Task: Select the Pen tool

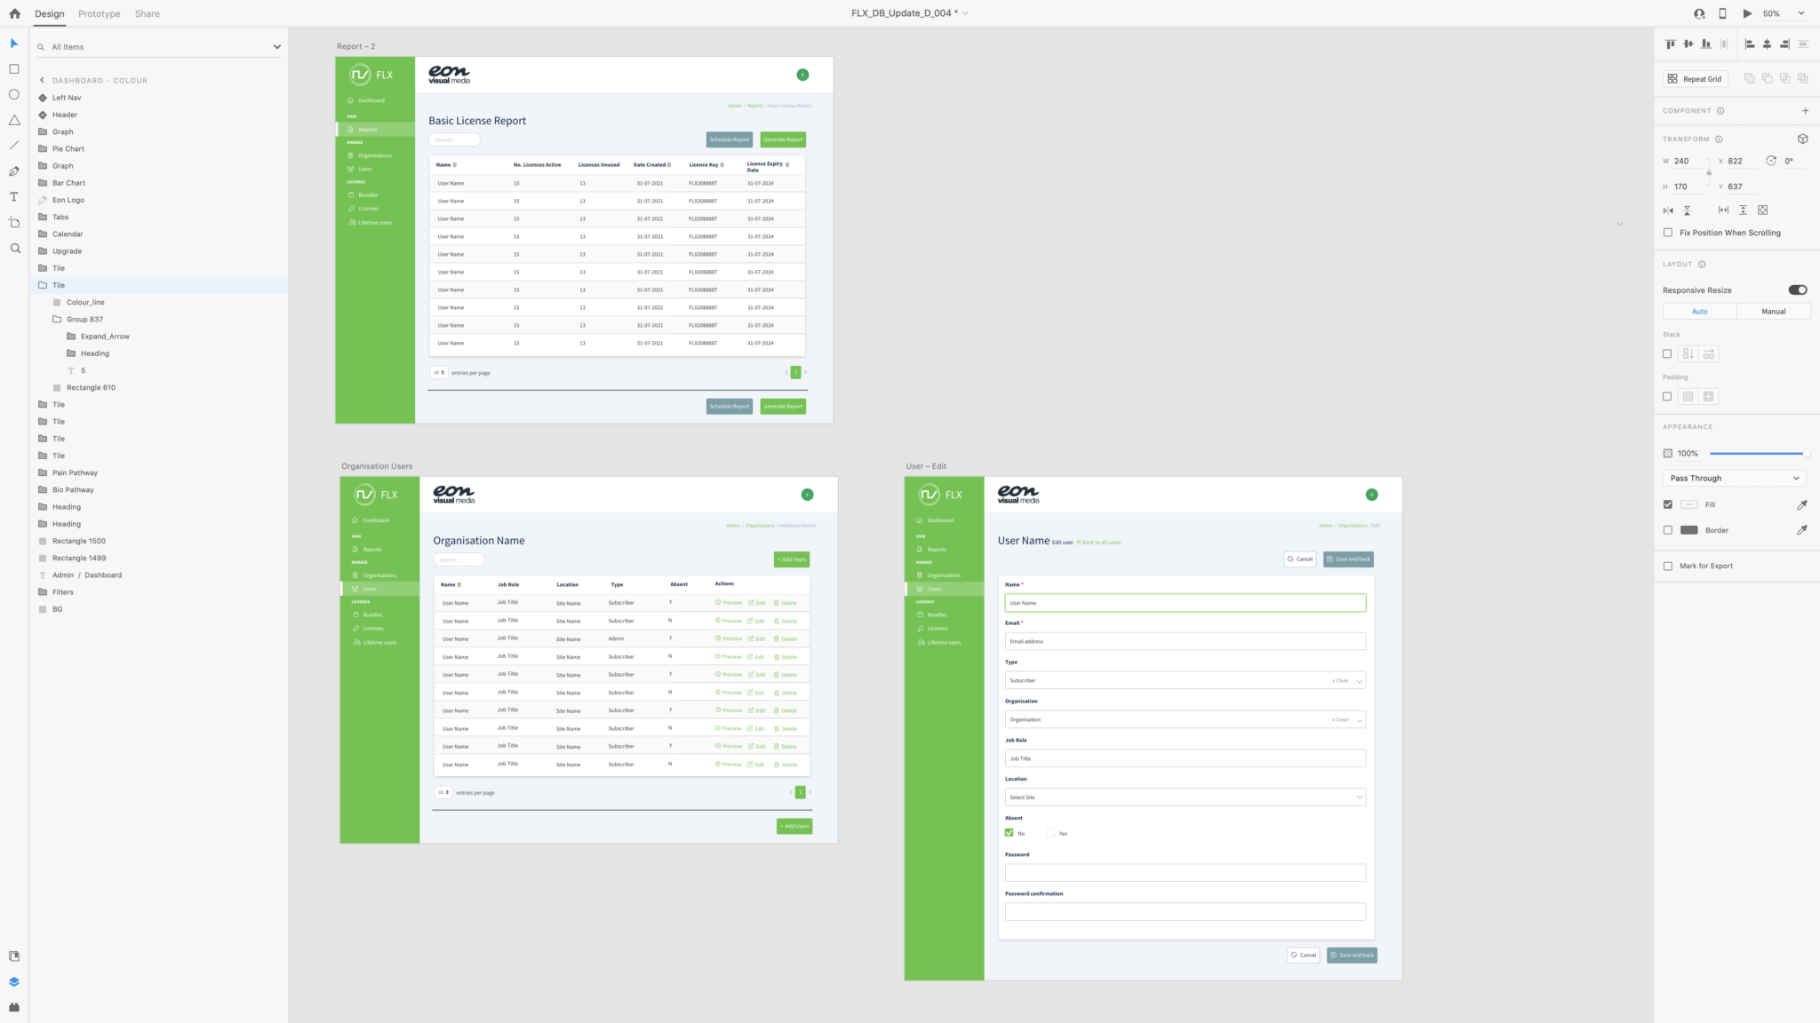Action: [x=14, y=171]
